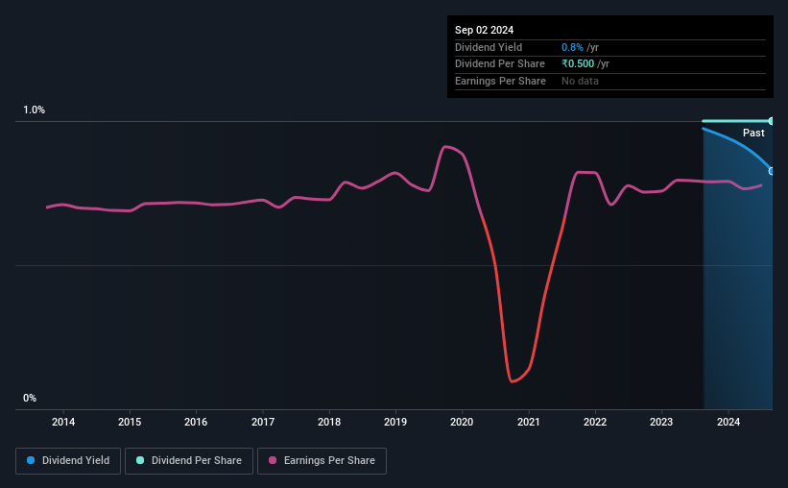This screenshot has width=788, height=488.
Task: Click the Dividend Per Share endpoint marker
Action: point(772,121)
